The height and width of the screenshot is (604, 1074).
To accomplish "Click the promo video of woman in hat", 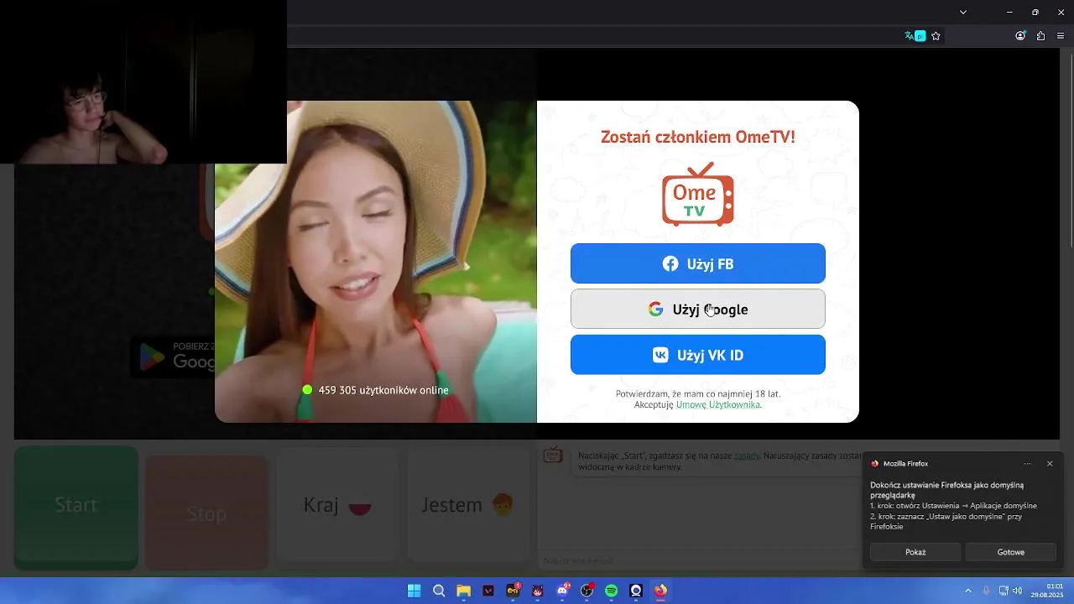I will (x=376, y=262).
